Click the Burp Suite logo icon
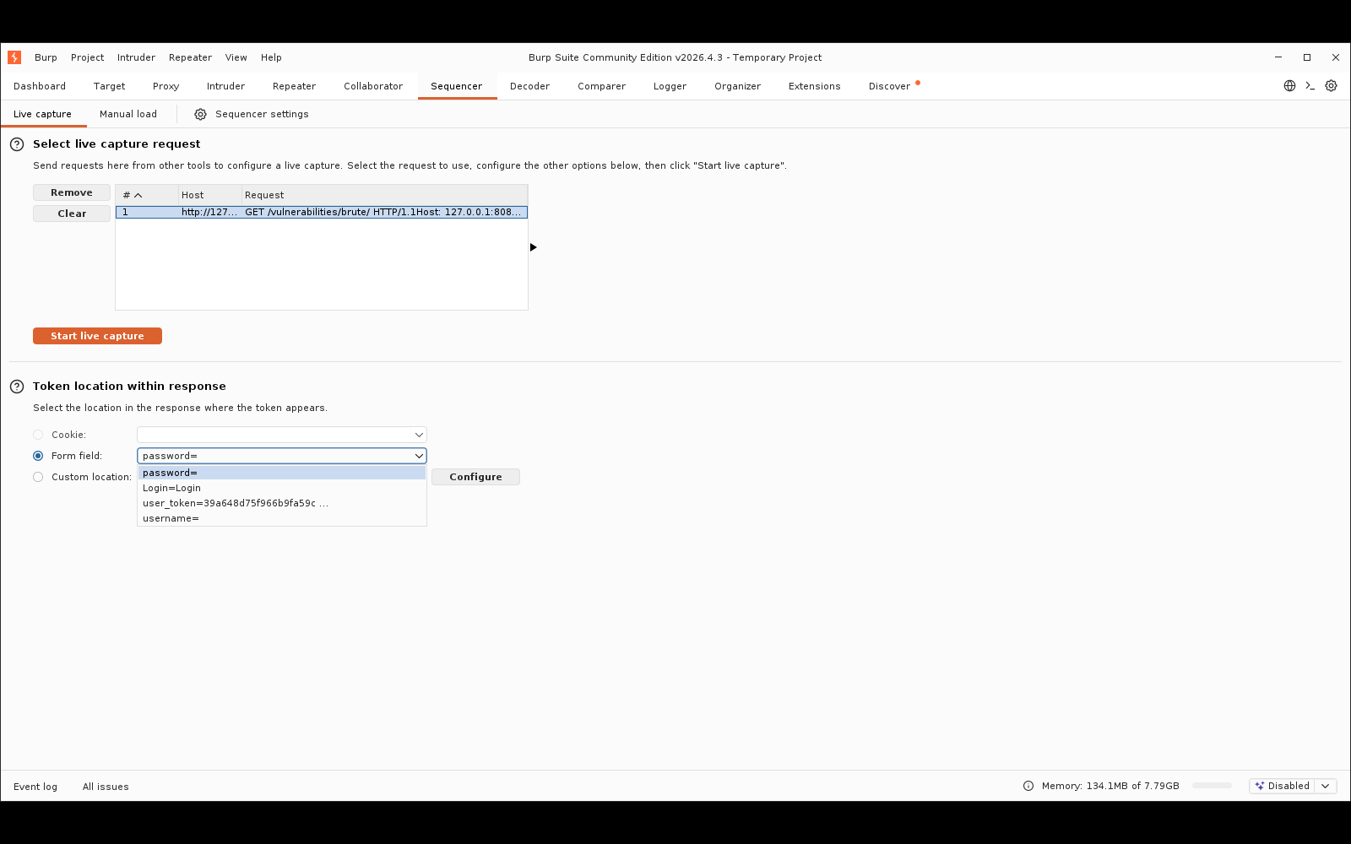This screenshot has width=1351, height=844. click(x=14, y=57)
